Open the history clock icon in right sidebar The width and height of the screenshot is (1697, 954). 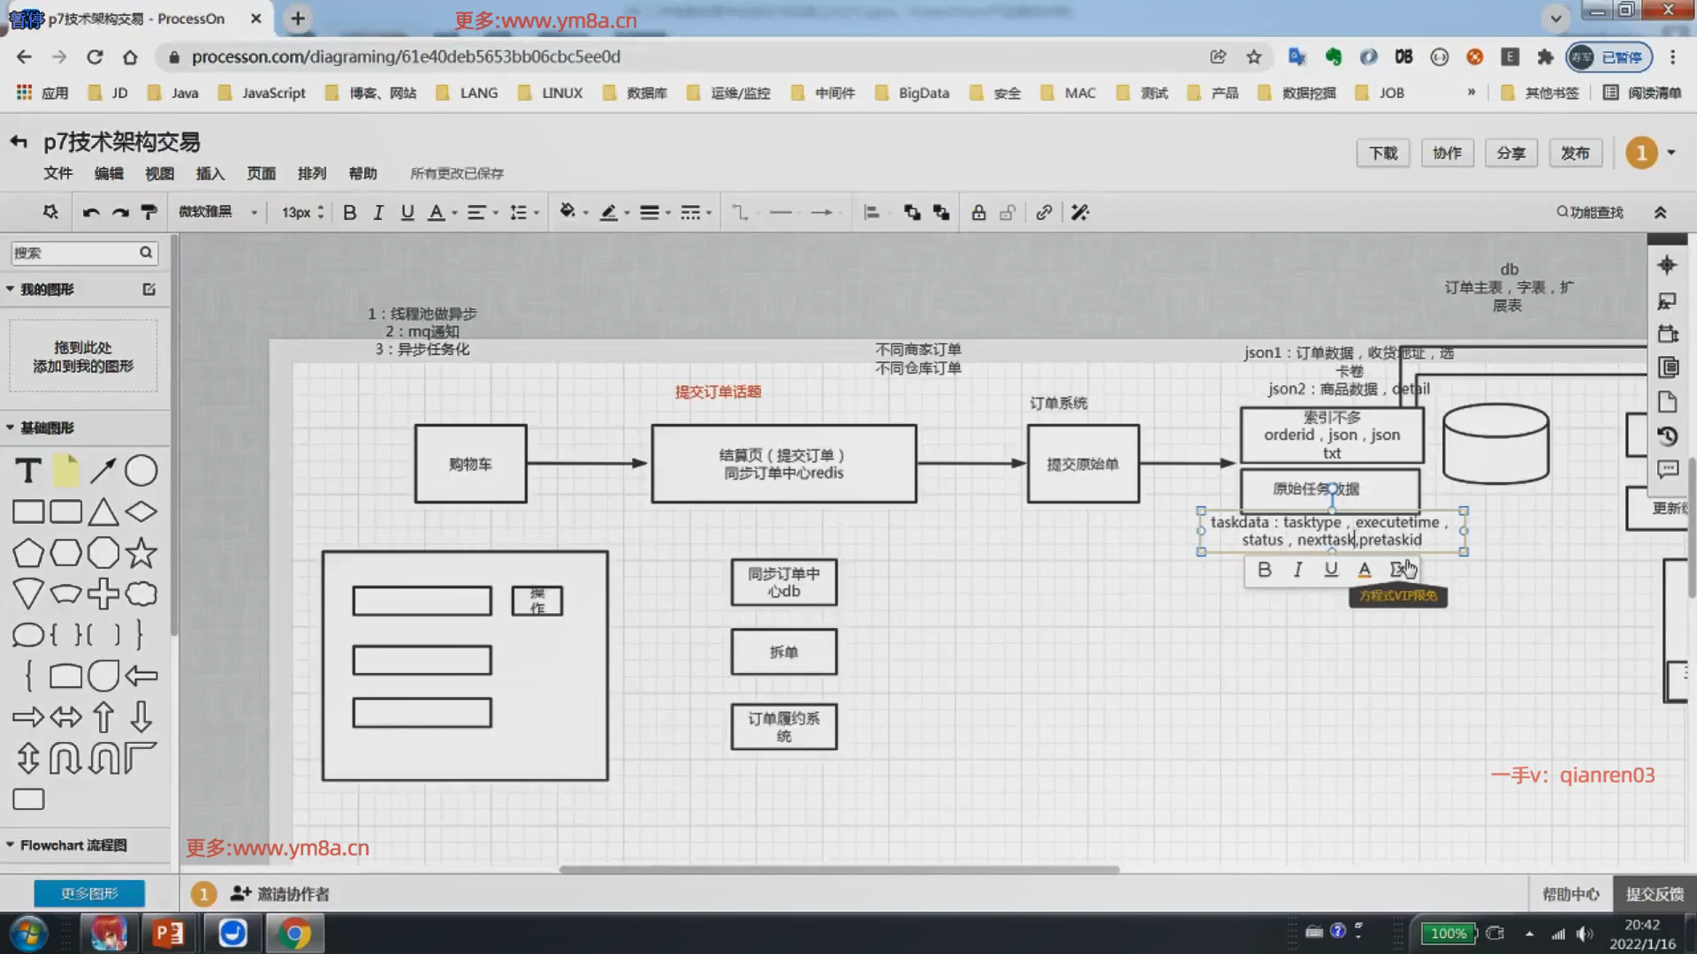point(1667,435)
